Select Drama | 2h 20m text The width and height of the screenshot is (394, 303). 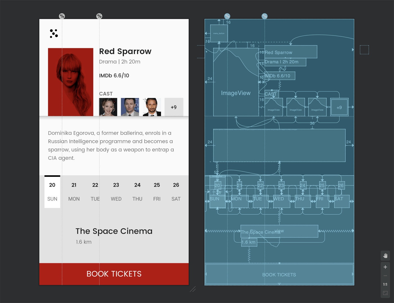tap(120, 62)
